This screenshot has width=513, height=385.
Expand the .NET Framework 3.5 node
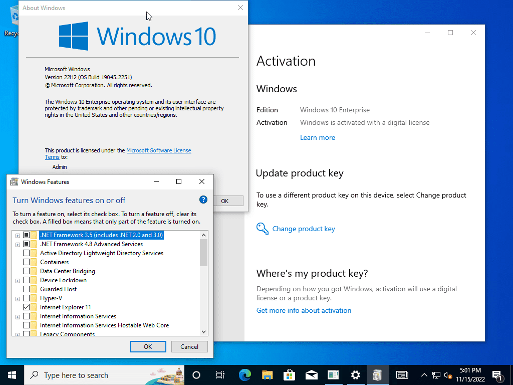(x=18, y=236)
